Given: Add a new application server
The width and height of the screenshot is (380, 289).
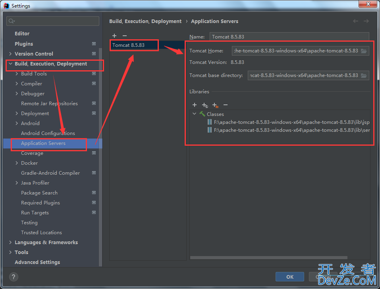Looking at the screenshot, I should pos(114,36).
